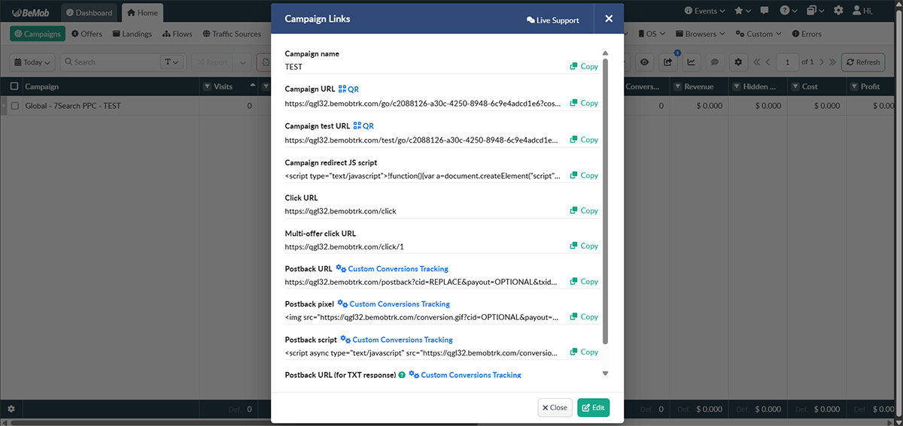Go to the last page with double arrow
Viewport: 903px width, 426px height.
[832, 62]
